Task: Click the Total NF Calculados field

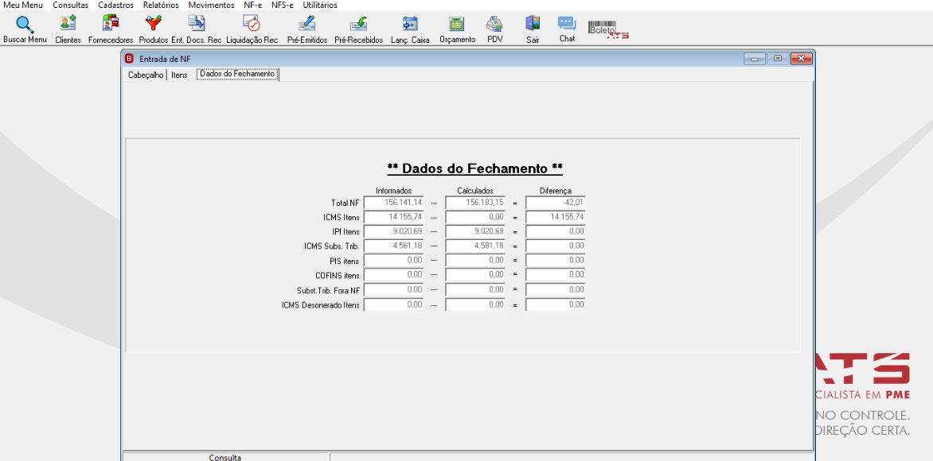Action: pyautogui.click(x=474, y=203)
